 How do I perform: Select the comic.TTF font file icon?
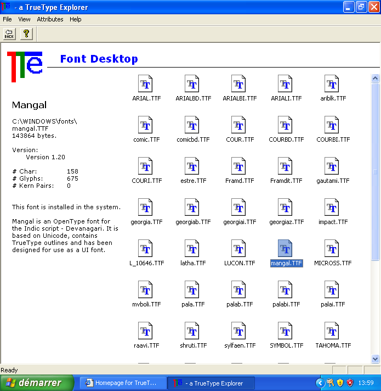pyautogui.click(x=146, y=126)
